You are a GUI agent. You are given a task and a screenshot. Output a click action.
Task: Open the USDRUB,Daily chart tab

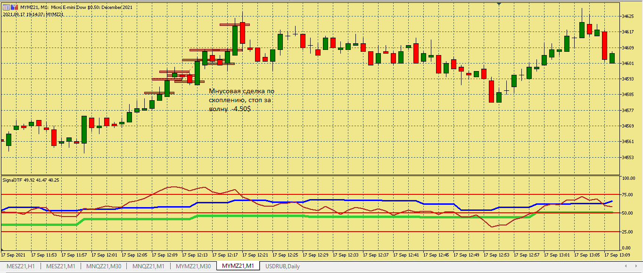point(282,266)
